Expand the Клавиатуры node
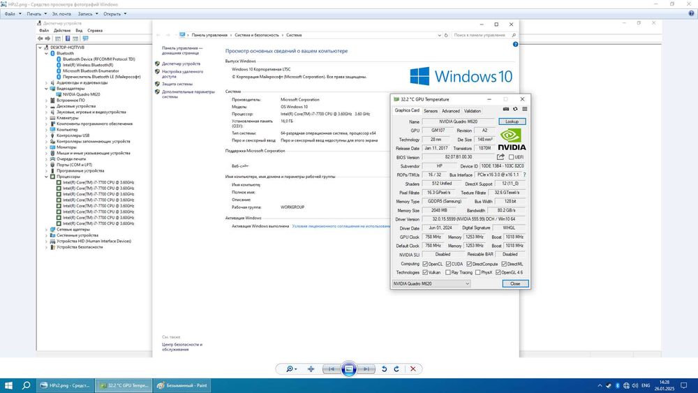The height and width of the screenshot is (393, 698). 46,118
